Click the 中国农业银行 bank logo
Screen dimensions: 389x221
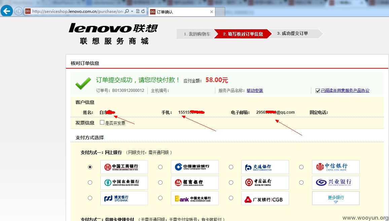coord(124,183)
